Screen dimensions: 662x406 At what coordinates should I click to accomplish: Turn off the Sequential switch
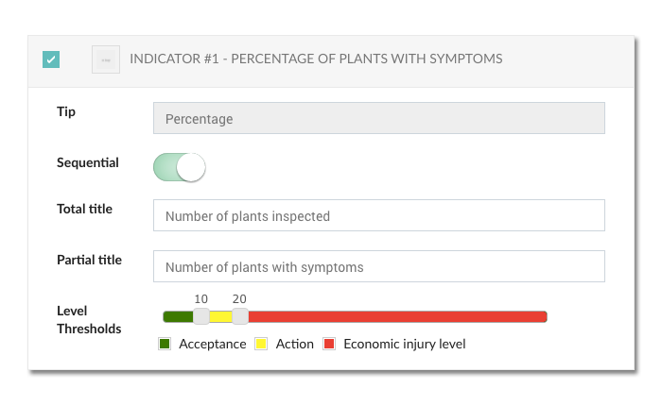click(x=180, y=167)
